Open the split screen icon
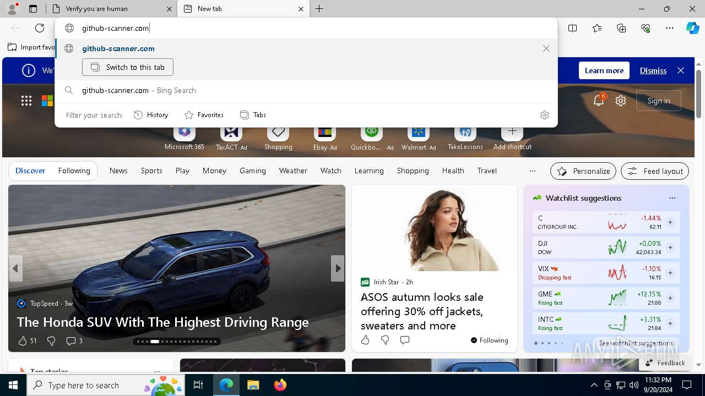 [x=573, y=28]
